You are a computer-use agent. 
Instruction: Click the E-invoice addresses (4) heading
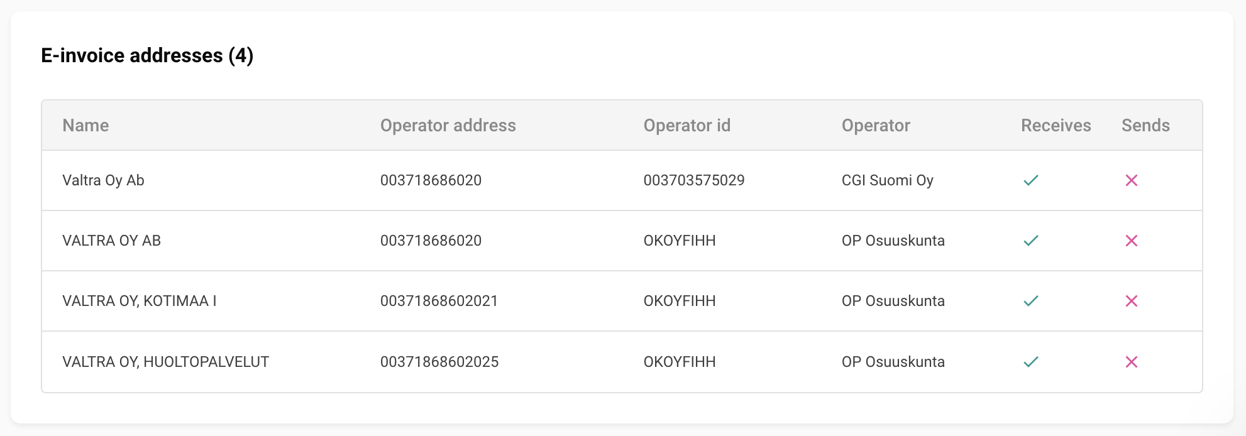click(x=147, y=55)
